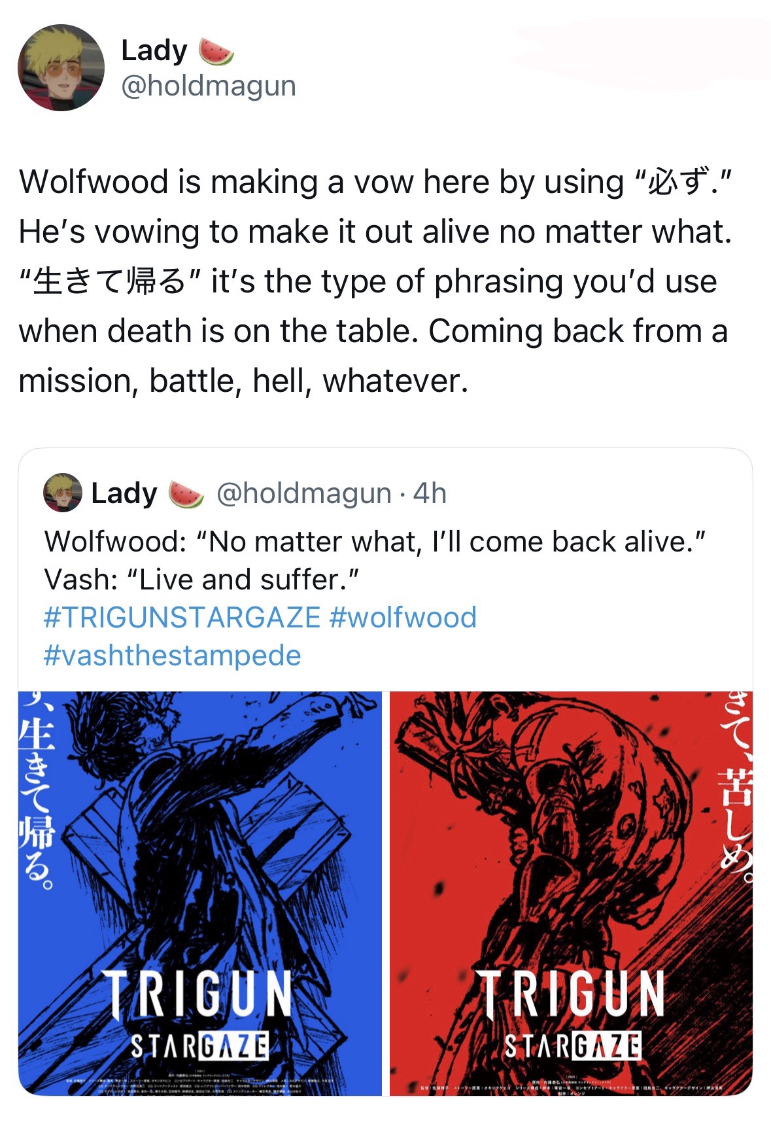
Task: Open the "4h" timestamp of quoted tweet
Action: click(x=430, y=493)
